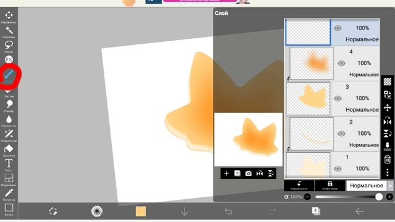This screenshot has height=222, width=395.
Task: Click the 'Слой' panel title
Action: pos(221,13)
